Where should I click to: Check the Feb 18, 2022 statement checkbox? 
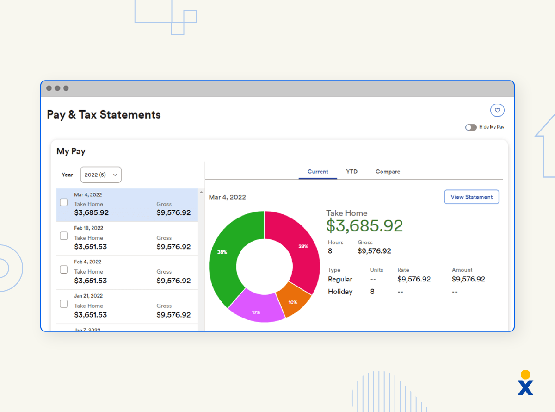click(x=63, y=236)
